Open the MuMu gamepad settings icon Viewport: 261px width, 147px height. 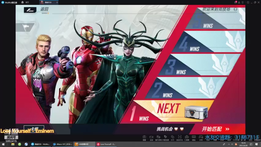(201, 138)
